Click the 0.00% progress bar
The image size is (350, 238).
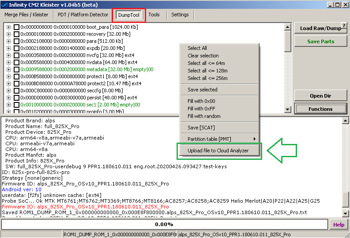coord(164,224)
